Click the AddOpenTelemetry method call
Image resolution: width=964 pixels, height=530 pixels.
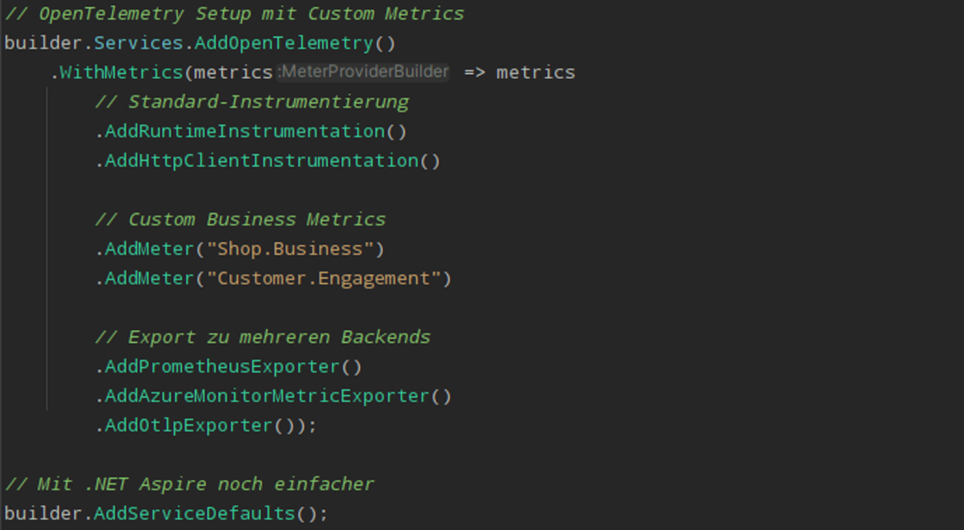(283, 44)
